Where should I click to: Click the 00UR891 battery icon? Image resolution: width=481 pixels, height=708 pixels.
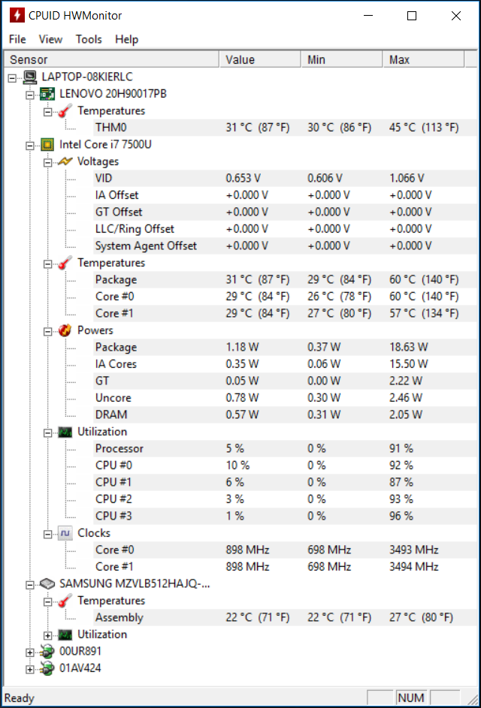(47, 652)
